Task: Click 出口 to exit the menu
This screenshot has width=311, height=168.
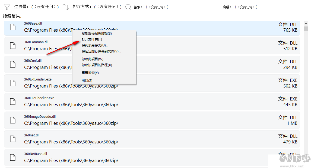Action: 87,80
